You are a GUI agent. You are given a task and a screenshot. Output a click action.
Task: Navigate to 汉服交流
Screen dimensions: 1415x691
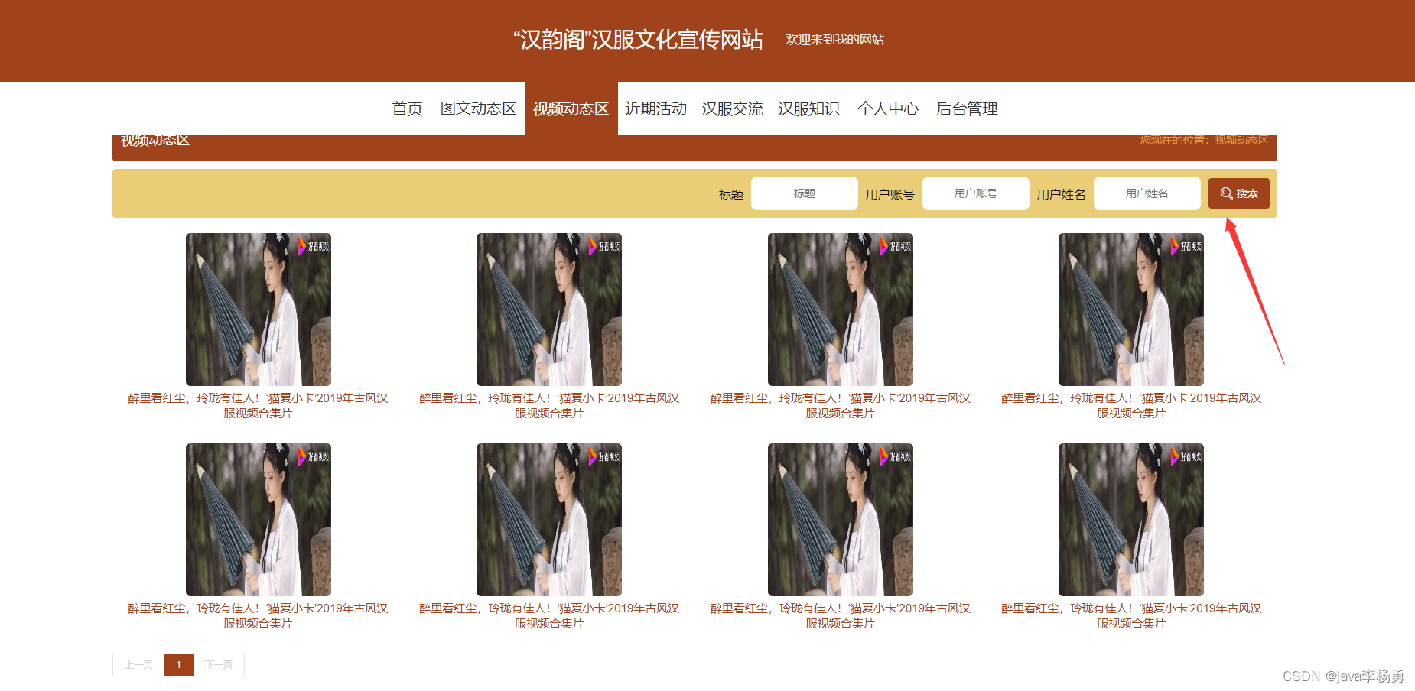point(733,109)
